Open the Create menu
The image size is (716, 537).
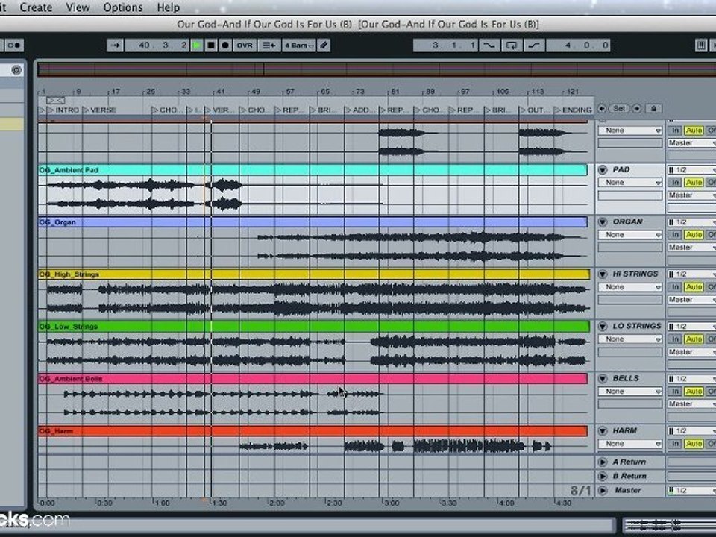click(36, 7)
